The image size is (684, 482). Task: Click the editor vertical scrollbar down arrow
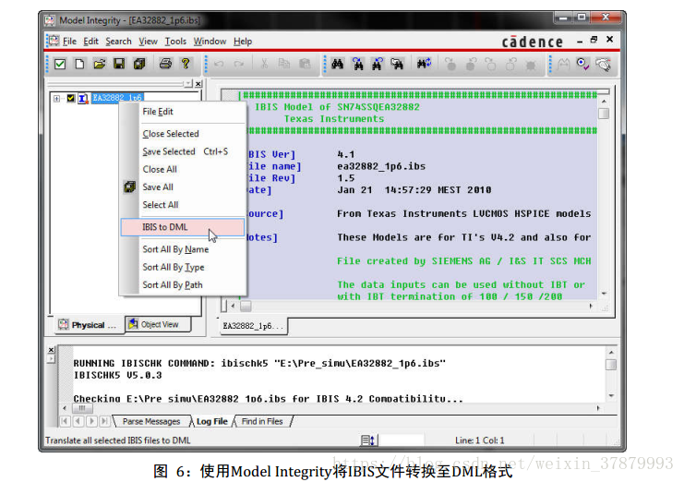click(x=604, y=294)
